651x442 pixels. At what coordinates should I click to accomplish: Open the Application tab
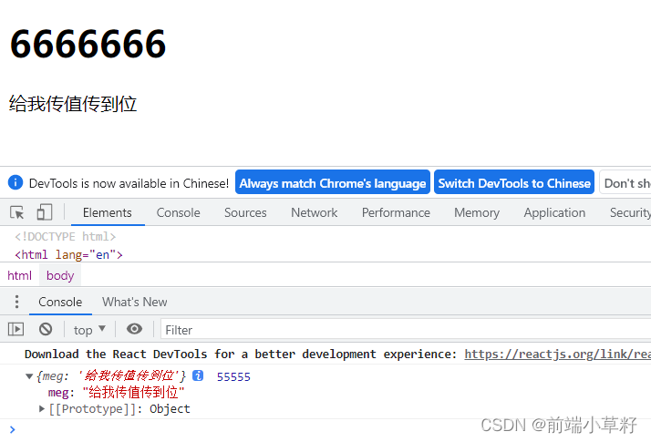coord(554,212)
